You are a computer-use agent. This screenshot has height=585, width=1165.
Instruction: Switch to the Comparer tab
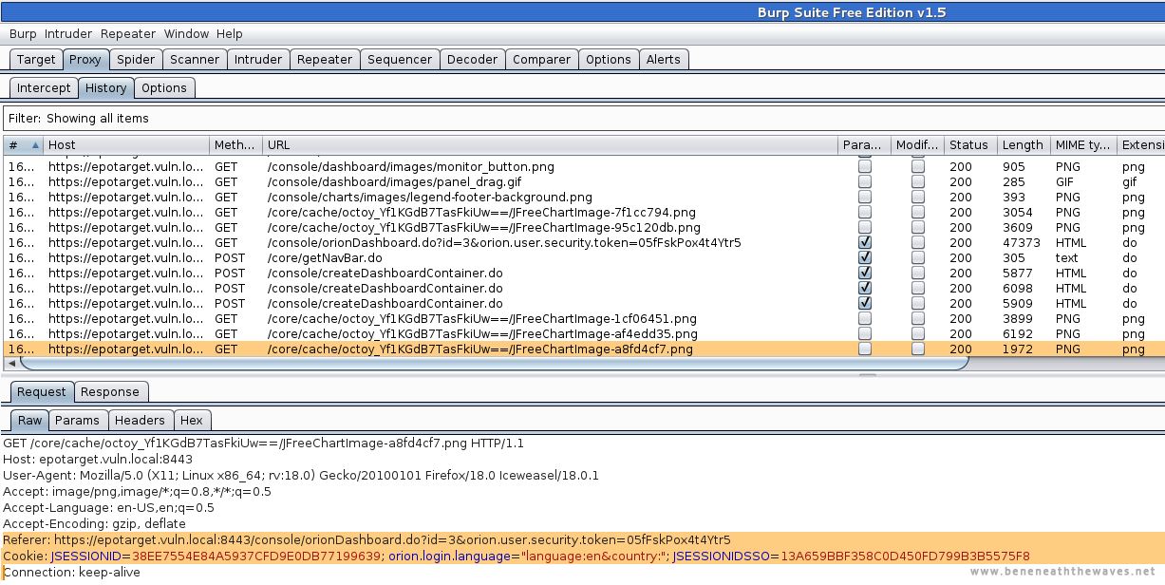[x=541, y=59]
